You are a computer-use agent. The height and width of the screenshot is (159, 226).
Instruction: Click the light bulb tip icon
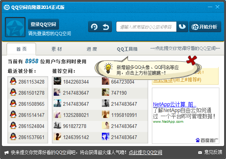[x=109, y=68]
